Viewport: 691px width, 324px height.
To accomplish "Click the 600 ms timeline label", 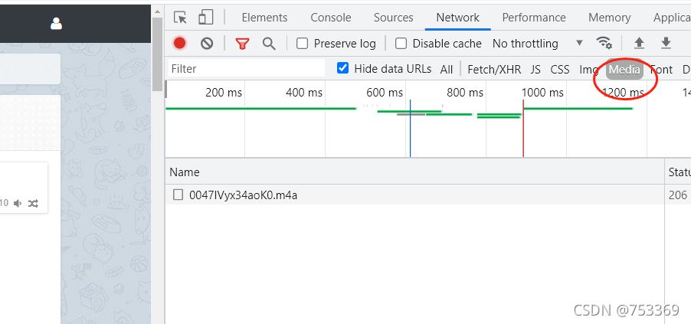I will tap(385, 93).
